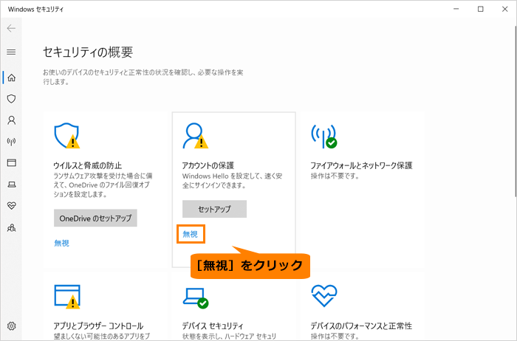Viewport: 517px width, 341px height.
Task: Click the large app browser window icon
Action: [67, 297]
